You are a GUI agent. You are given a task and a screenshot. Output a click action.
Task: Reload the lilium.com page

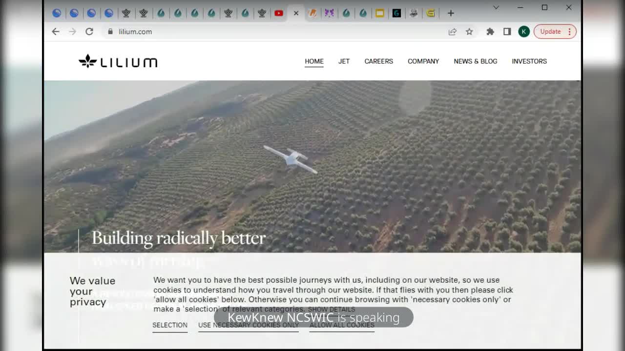point(89,32)
